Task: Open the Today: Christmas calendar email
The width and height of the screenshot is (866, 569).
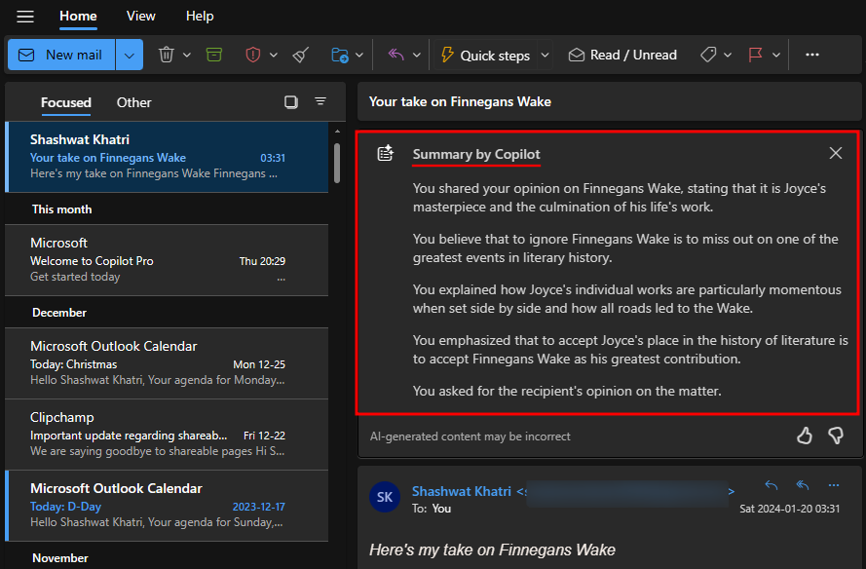Action: coord(167,363)
